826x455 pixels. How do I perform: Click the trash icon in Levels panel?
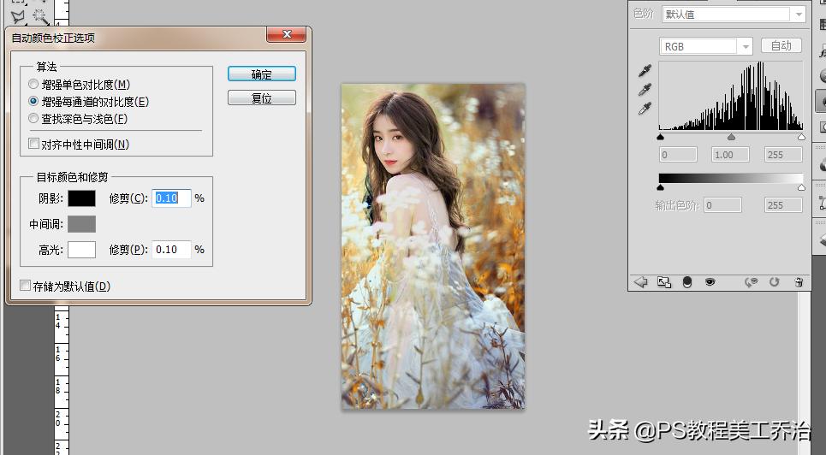coord(798,281)
